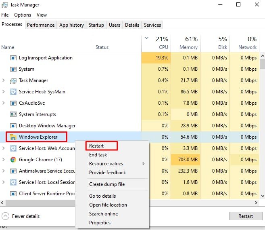Screen dimensions: 265x230
Task: Click the System interrupts process icon
Action: point(13,114)
